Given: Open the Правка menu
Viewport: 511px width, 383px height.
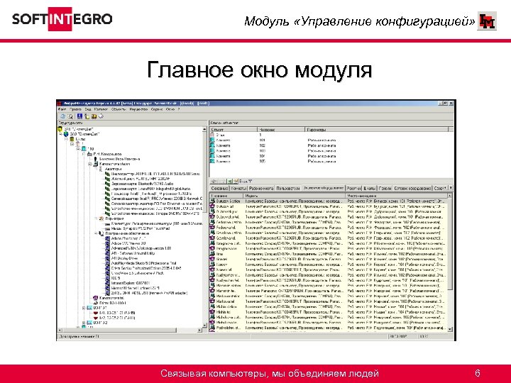Looking at the screenshot, I should (x=75, y=109).
